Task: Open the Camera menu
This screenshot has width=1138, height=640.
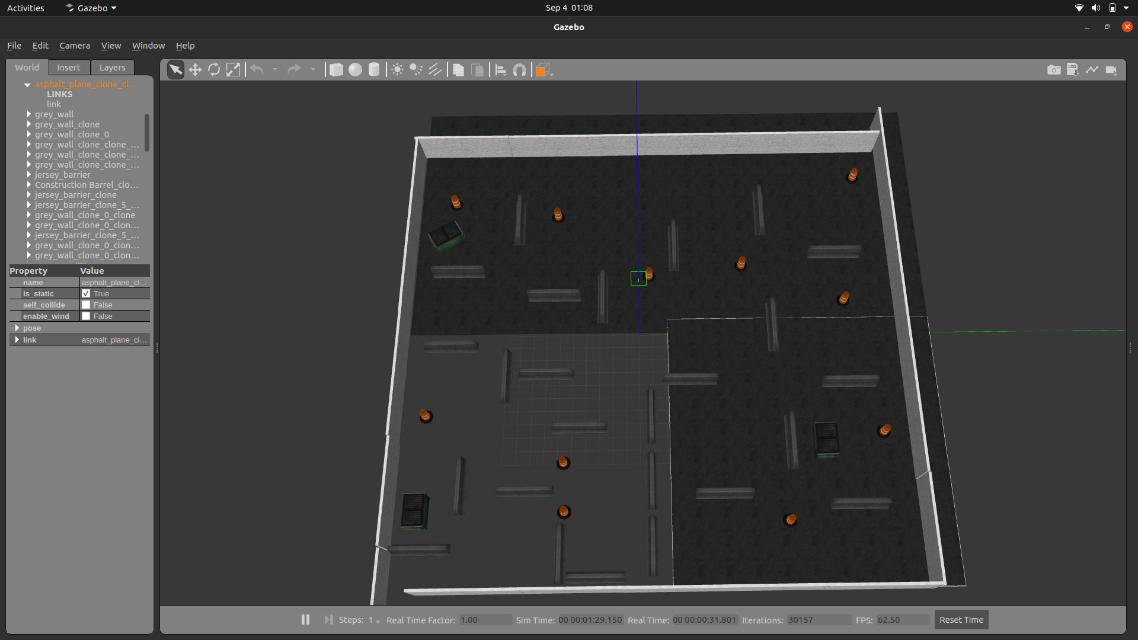Action: click(x=75, y=46)
